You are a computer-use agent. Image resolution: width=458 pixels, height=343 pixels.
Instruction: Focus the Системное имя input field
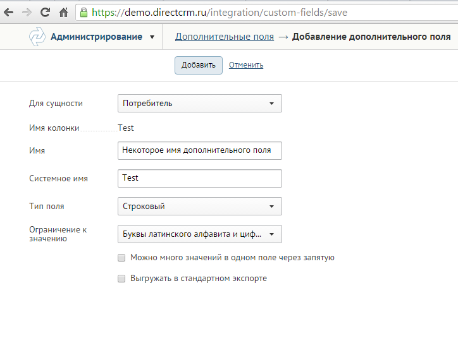pos(199,178)
